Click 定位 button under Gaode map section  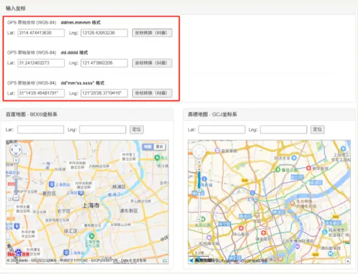318,130
